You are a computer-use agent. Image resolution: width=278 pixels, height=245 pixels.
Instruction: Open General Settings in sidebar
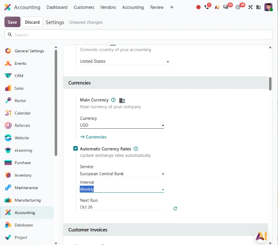[x=27, y=51]
